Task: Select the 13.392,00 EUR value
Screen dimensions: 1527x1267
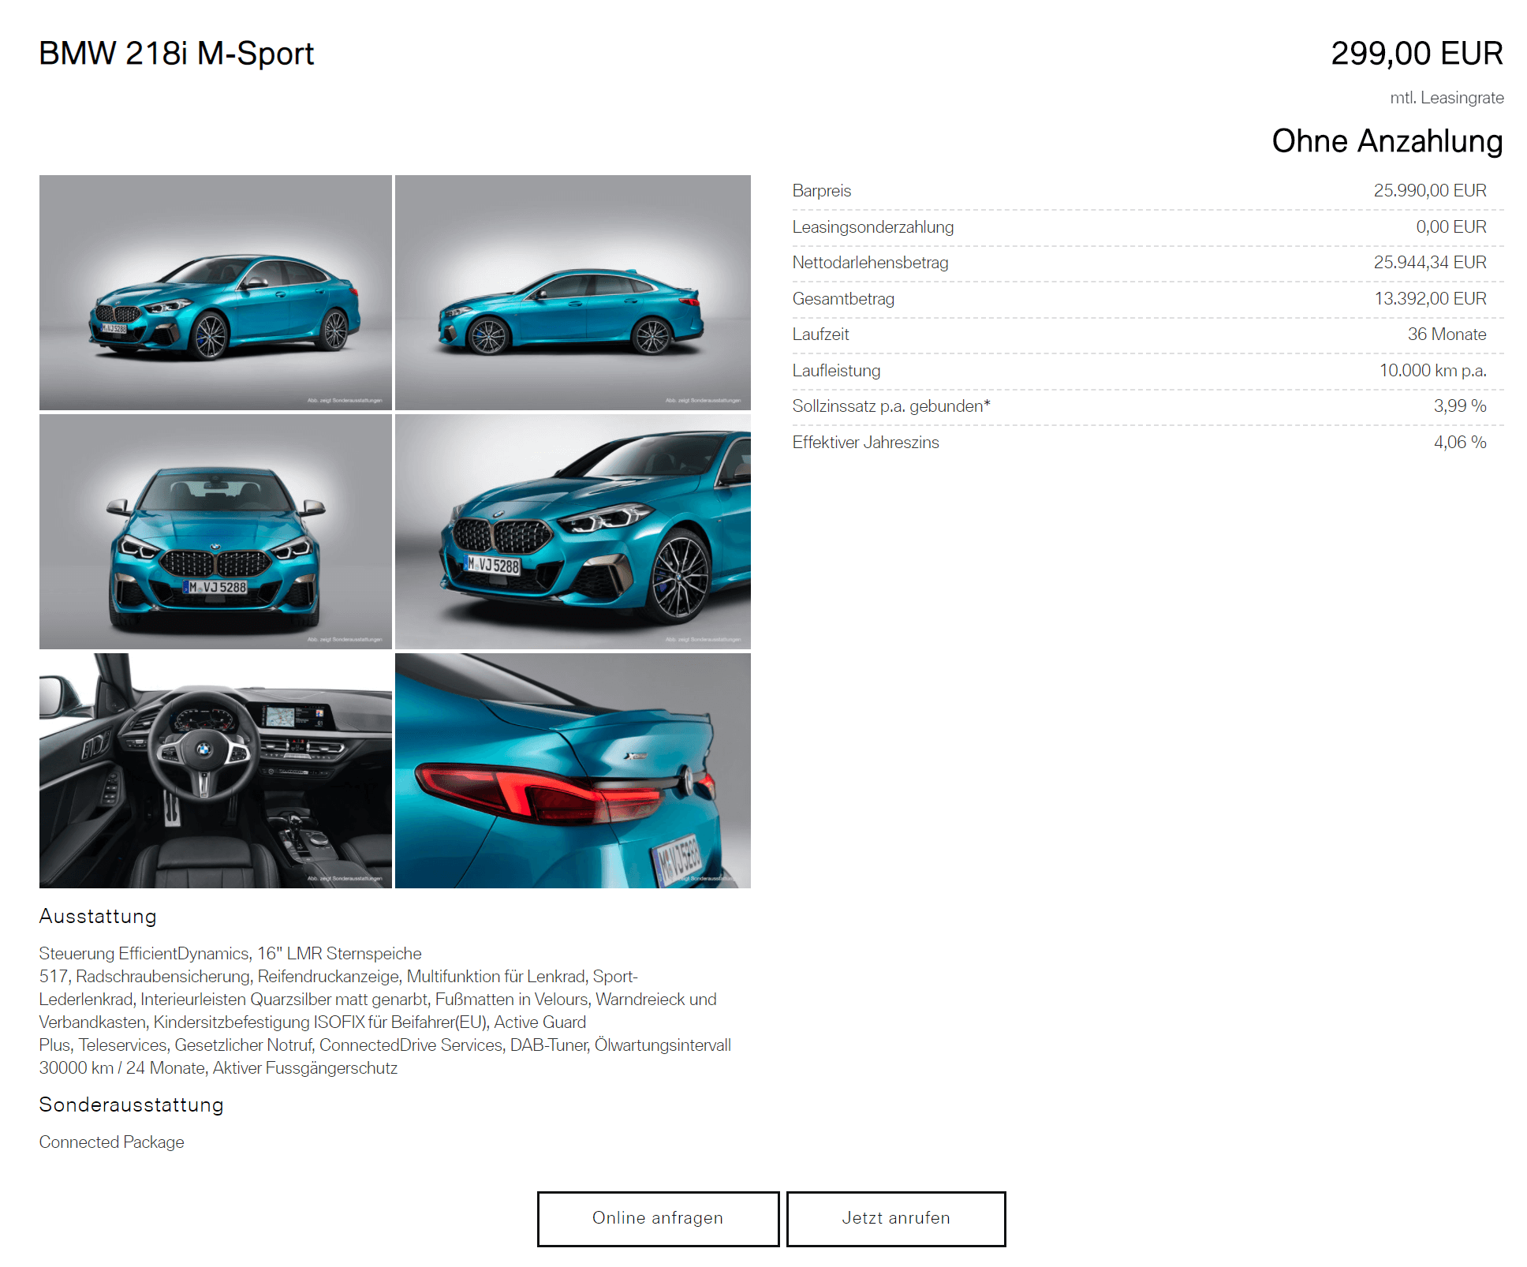Action: [1431, 299]
